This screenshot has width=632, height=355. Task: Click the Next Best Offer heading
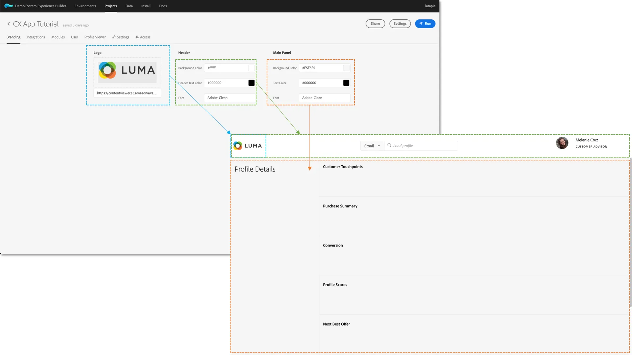click(x=336, y=324)
